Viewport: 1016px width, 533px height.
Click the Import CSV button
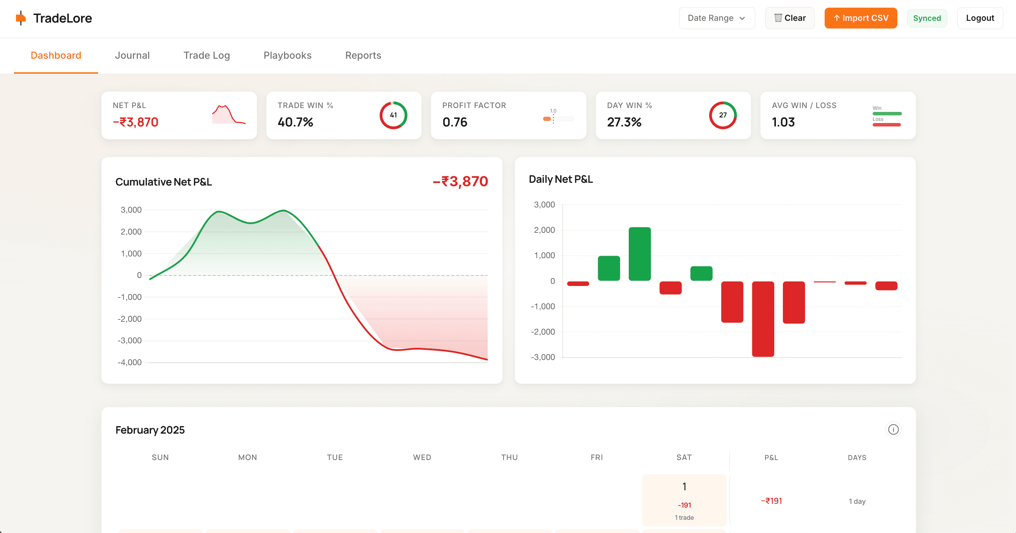point(860,18)
